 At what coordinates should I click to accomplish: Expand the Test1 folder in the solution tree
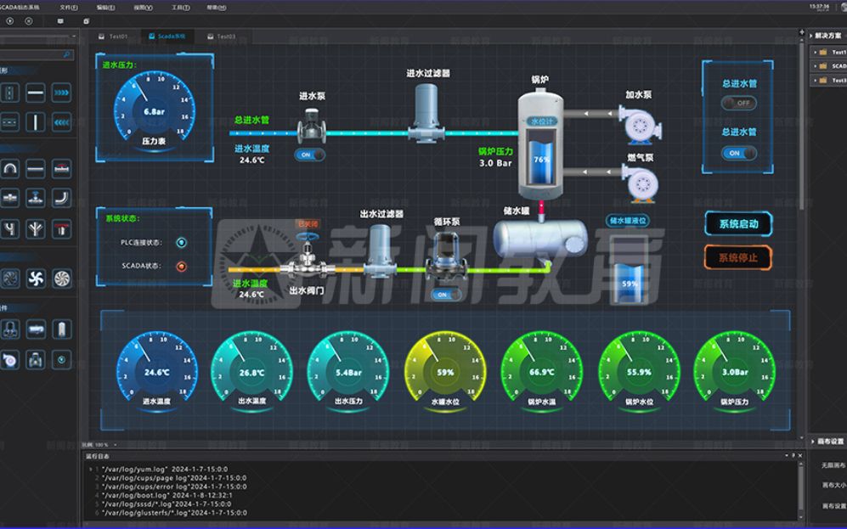815,52
